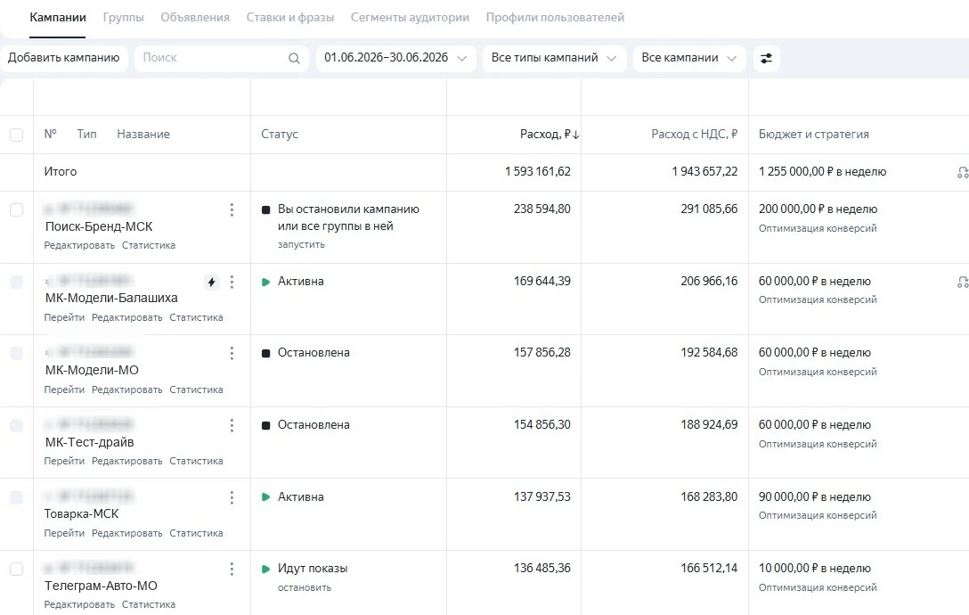Viewport: 969px width, 615px height.
Task: Select the МК-Модели-Балашиха campaign checkbox
Action: tap(17, 283)
